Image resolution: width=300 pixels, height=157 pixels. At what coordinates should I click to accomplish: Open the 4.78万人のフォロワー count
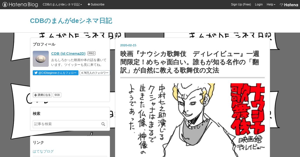click(95, 73)
